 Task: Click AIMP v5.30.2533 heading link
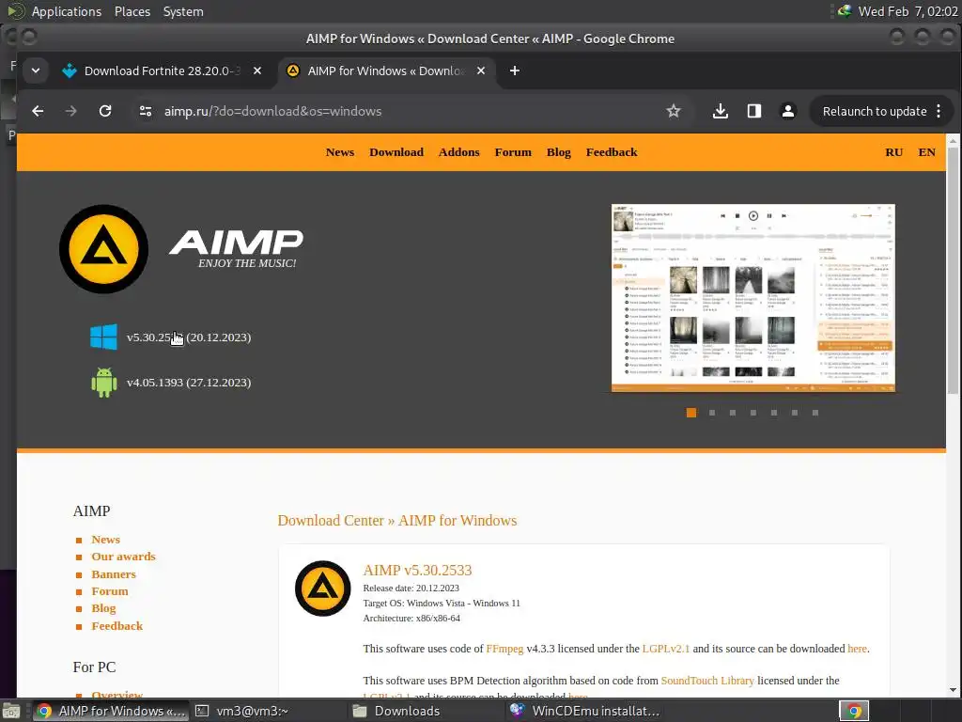click(417, 571)
